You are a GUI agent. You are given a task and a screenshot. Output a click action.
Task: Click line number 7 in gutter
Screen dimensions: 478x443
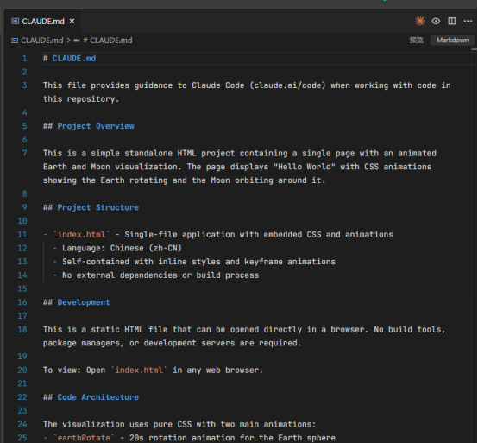pyautogui.click(x=24, y=153)
